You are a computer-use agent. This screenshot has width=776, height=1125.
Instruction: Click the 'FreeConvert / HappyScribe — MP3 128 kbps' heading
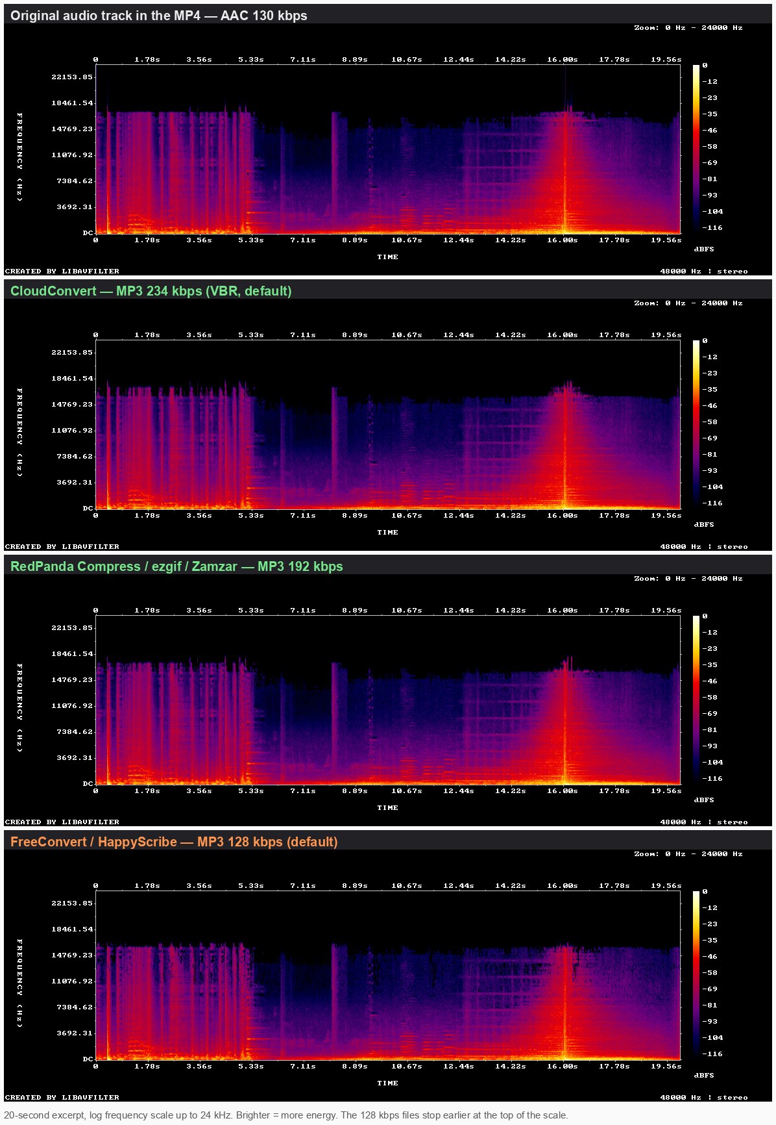pyautogui.click(x=174, y=842)
